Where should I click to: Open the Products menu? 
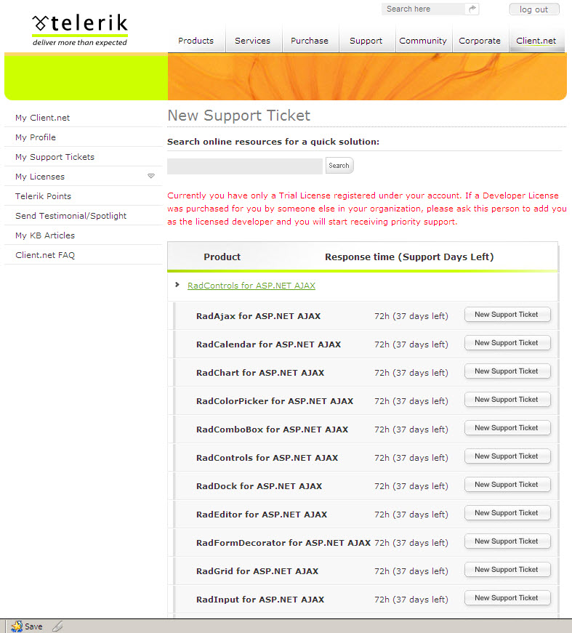[x=196, y=41]
